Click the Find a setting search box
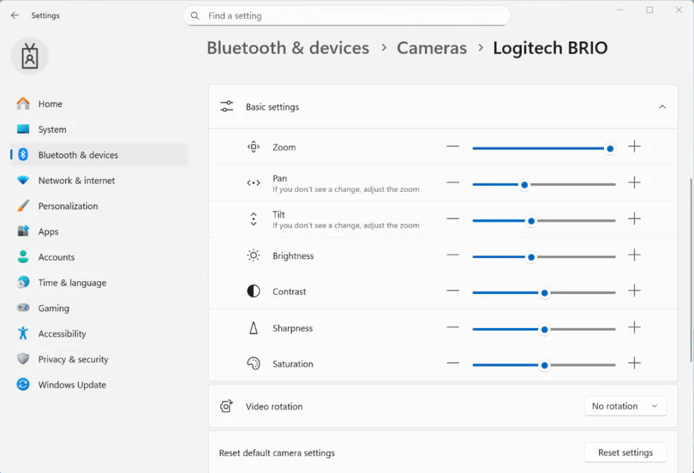Screen dimensions: 694x473 pos(347,15)
